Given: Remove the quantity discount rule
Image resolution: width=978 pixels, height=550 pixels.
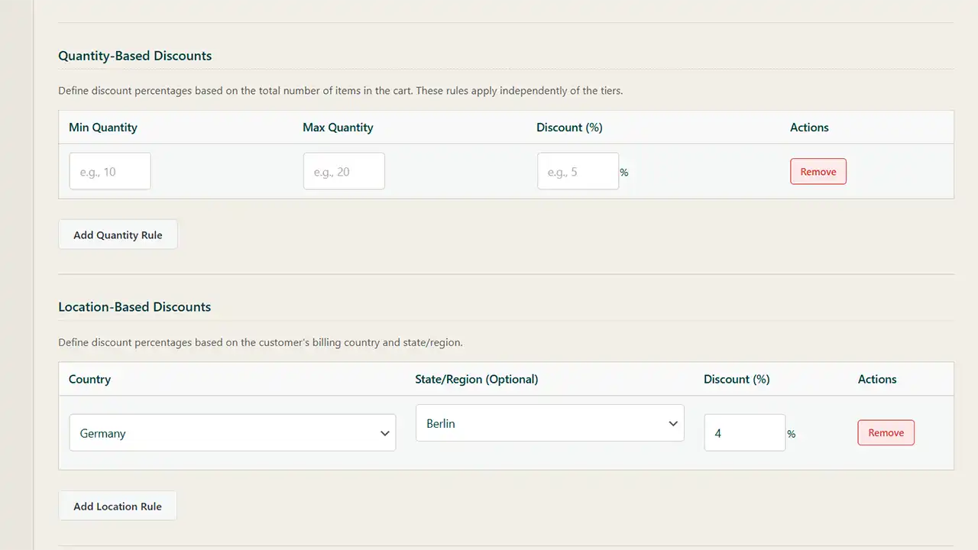Looking at the screenshot, I should tap(818, 172).
